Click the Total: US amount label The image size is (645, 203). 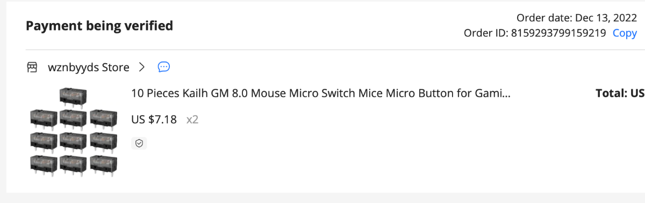(620, 94)
